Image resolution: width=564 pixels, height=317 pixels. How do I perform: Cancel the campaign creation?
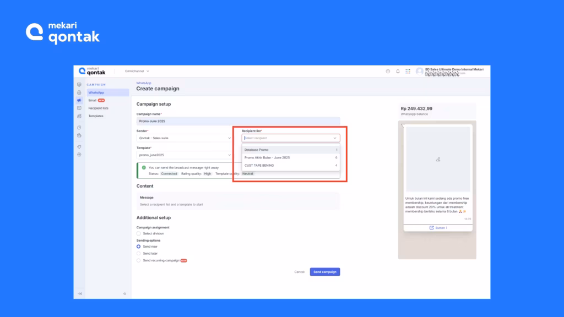(x=299, y=272)
